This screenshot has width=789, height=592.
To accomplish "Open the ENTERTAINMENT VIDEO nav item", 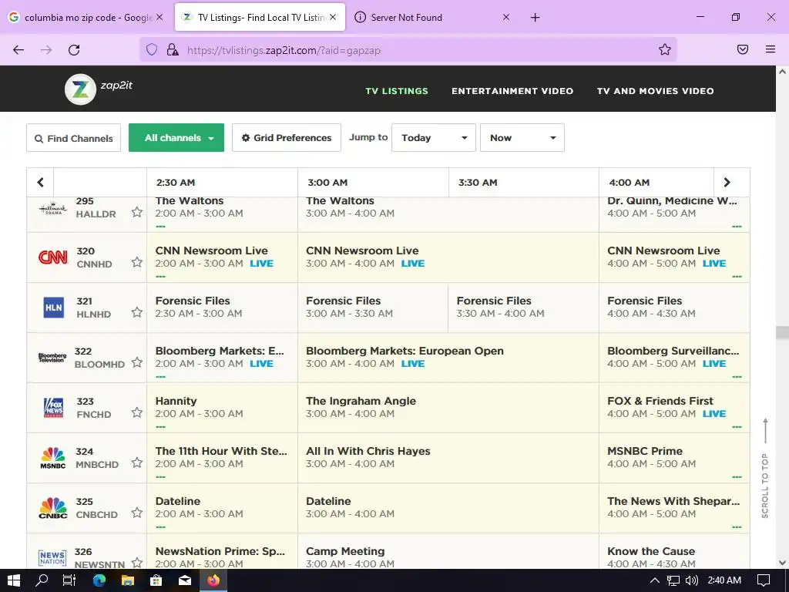I will [512, 91].
